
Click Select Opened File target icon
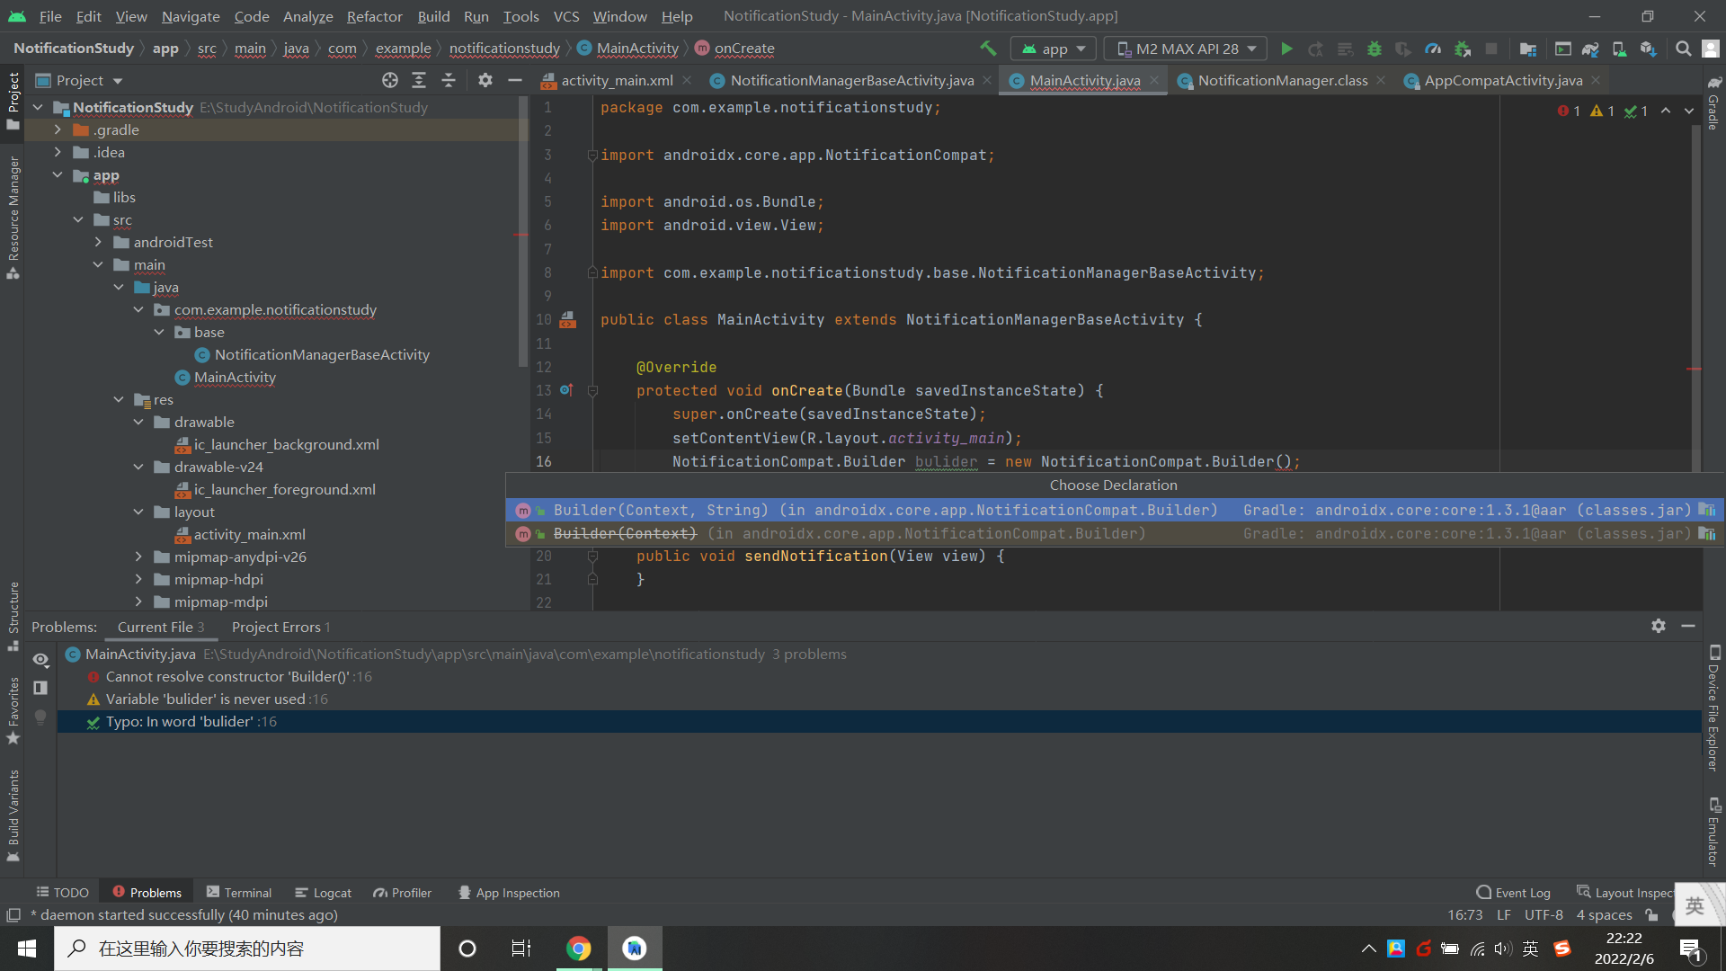click(389, 80)
